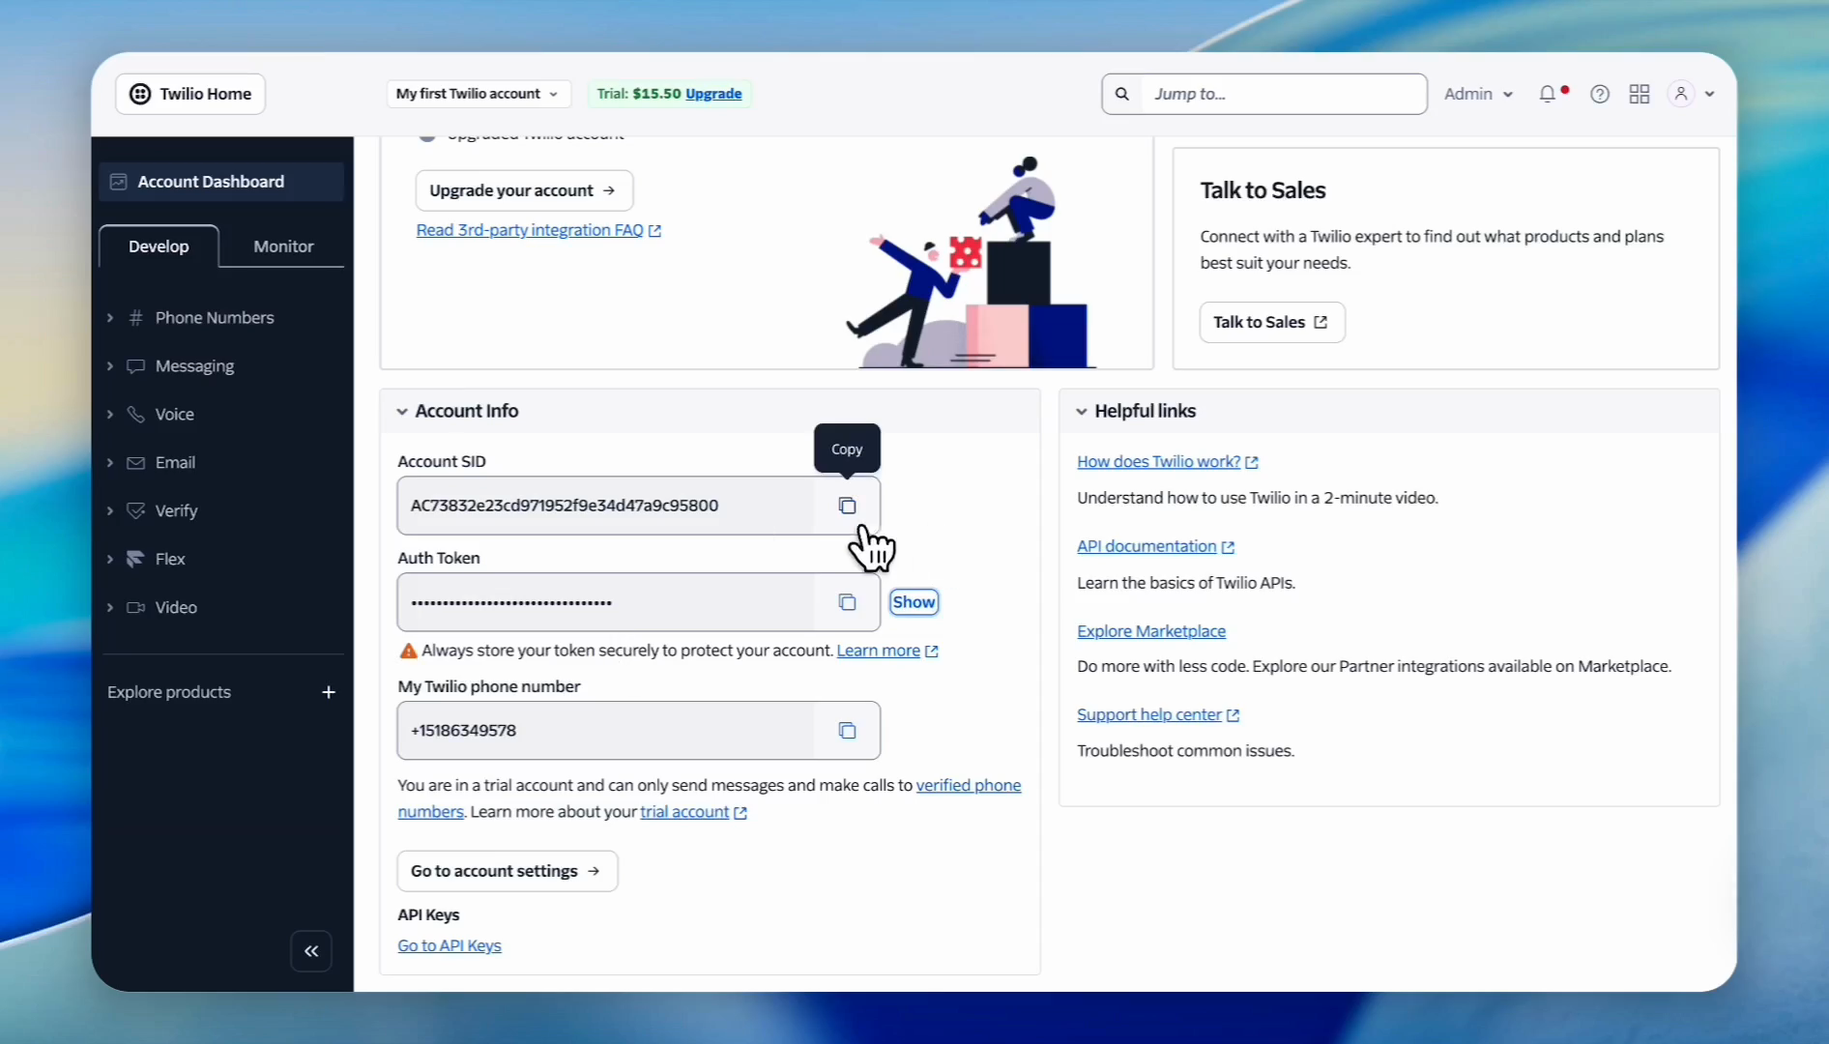Copy the Twilio phone number

coord(847,731)
